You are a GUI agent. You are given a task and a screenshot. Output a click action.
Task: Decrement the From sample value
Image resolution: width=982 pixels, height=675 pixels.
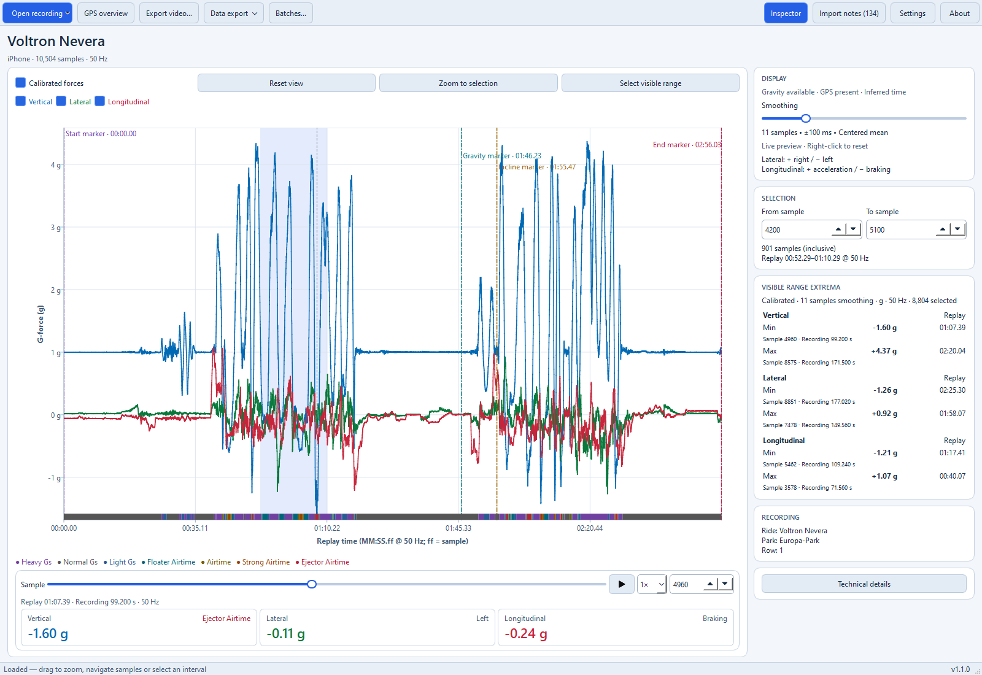[853, 229]
